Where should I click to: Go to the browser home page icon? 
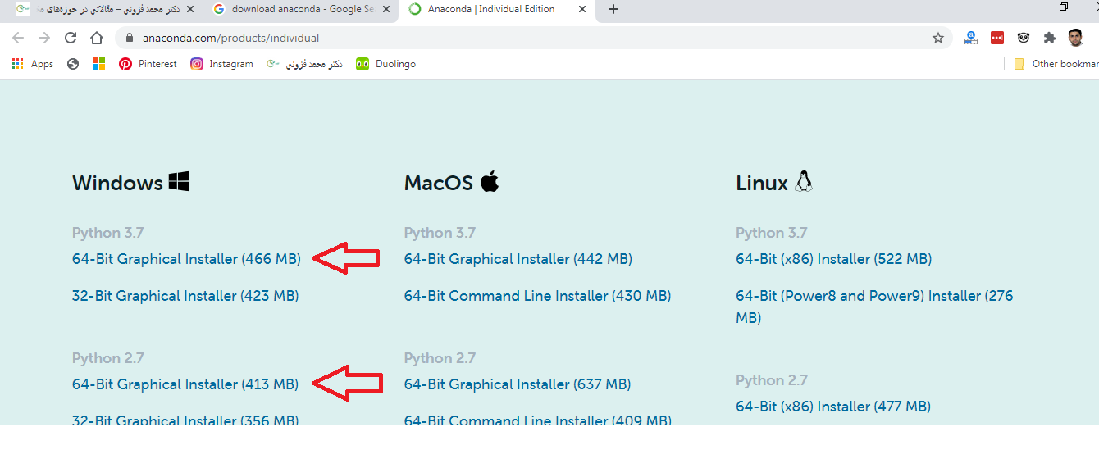click(x=97, y=38)
